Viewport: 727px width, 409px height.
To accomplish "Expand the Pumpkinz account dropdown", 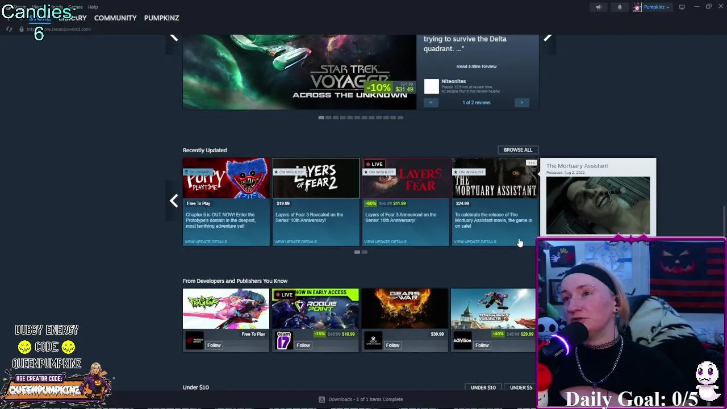I will tap(656, 7).
